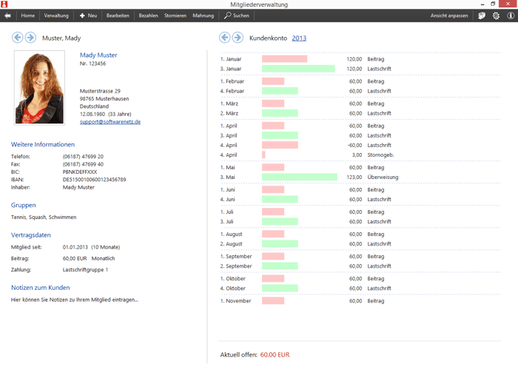Click the support@softwarenetz.de email link
The image size is (518, 372).
tap(110, 122)
